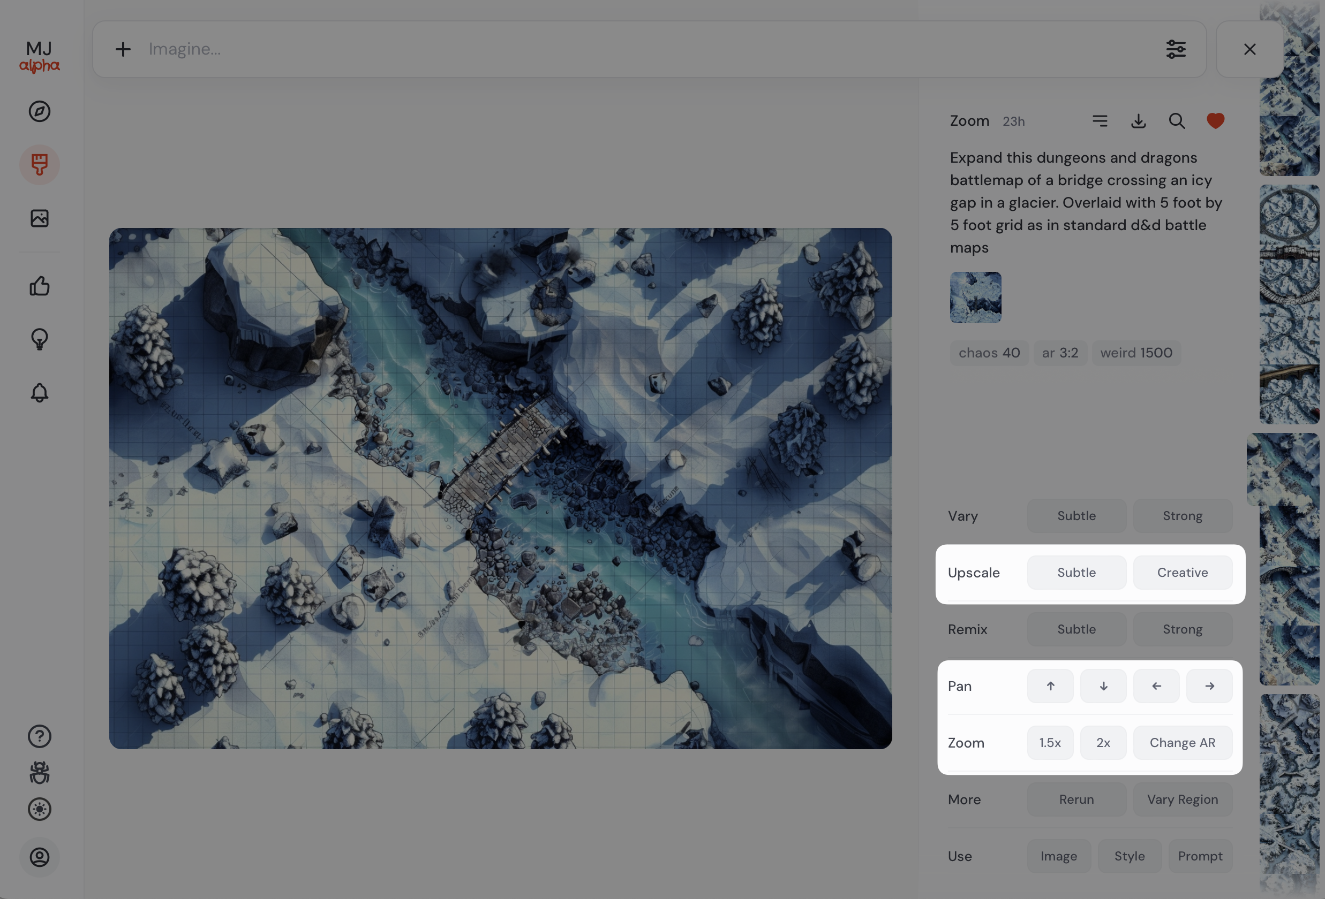This screenshot has width=1325, height=899.
Task: Click the bug report icon
Action: click(39, 773)
